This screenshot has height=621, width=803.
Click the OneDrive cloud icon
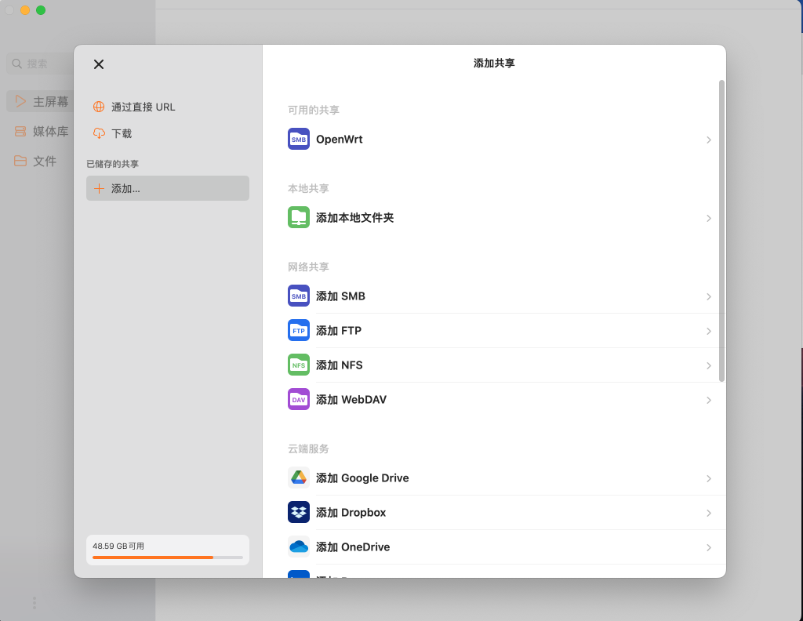coord(298,547)
